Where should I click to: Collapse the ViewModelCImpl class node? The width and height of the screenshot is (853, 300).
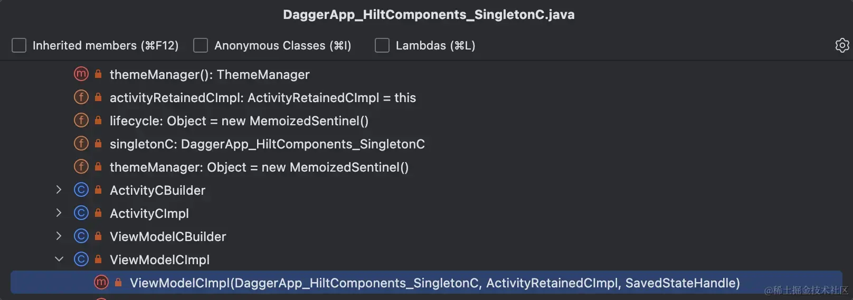pyautogui.click(x=59, y=259)
